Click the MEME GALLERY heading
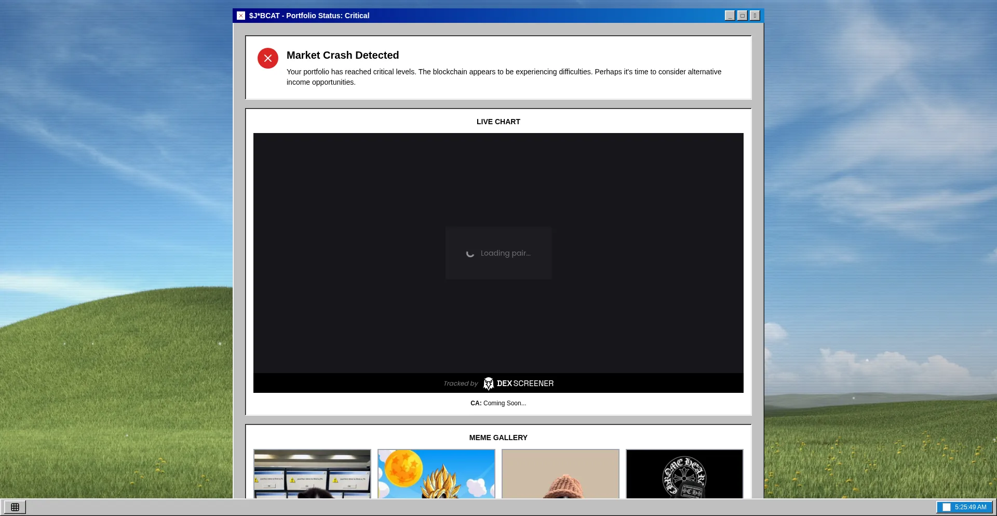997x516 pixels. pos(498,438)
